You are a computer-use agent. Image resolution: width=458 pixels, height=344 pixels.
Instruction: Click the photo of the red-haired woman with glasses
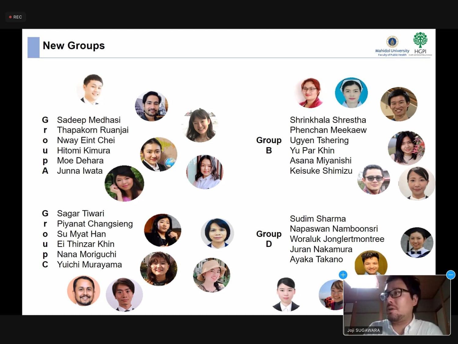pos(310,93)
